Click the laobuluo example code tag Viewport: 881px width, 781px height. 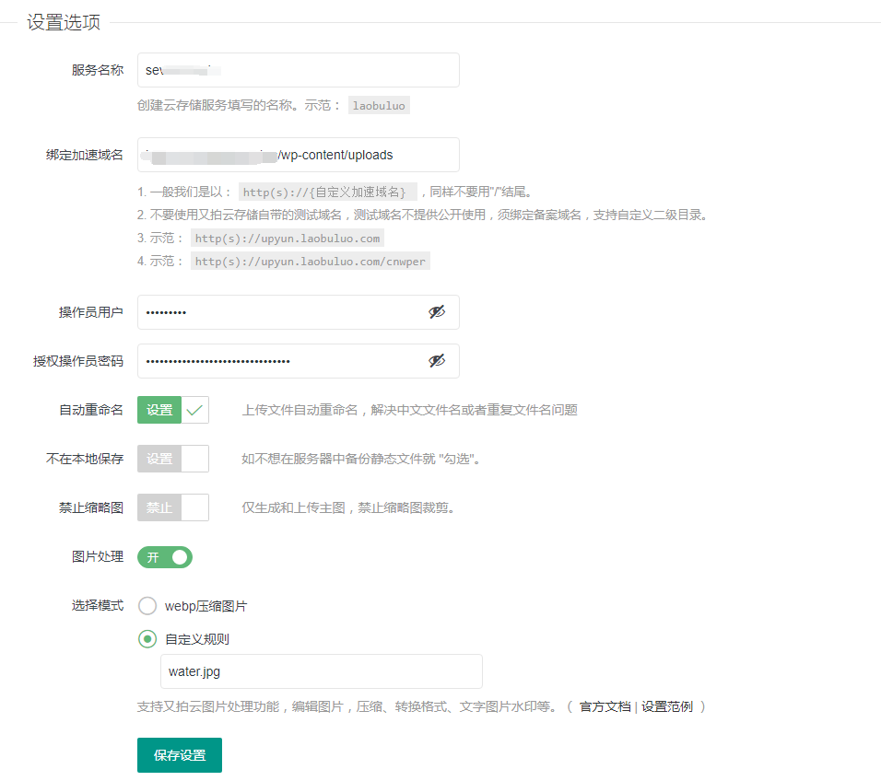[x=379, y=105]
